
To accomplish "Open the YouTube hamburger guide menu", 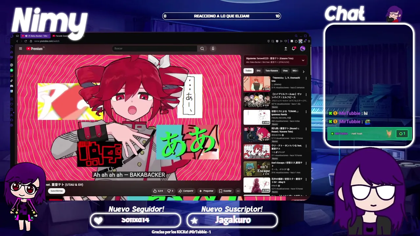I will pyautogui.click(x=20, y=49).
